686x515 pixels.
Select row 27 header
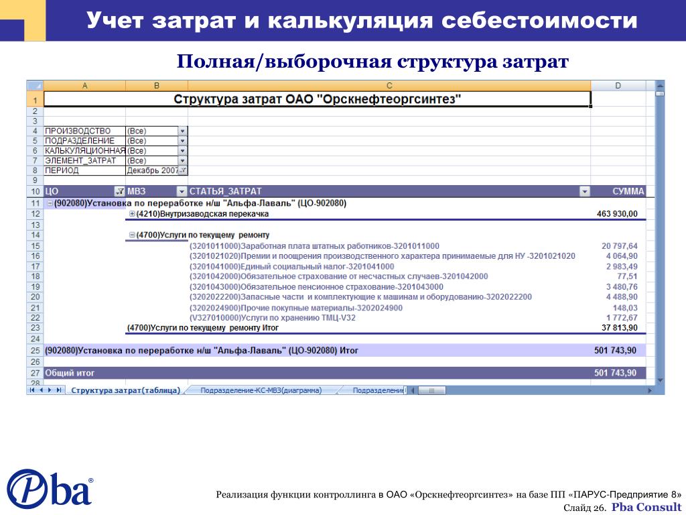(x=35, y=373)
